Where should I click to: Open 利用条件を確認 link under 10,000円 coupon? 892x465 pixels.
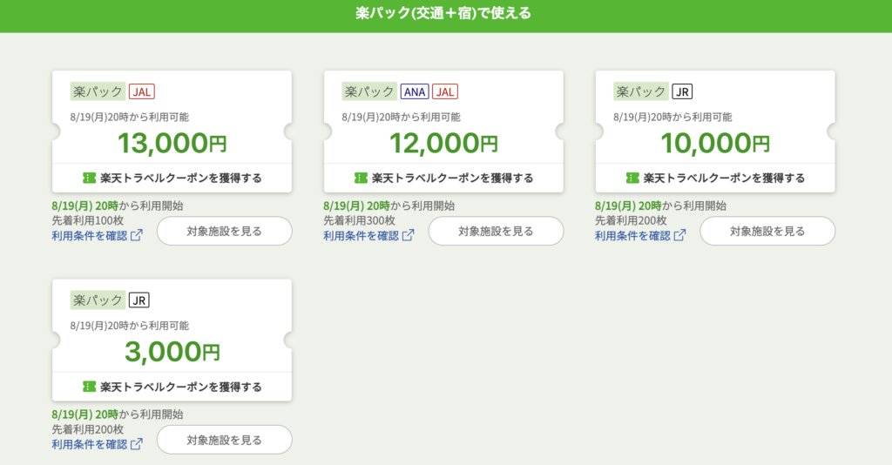632,235
